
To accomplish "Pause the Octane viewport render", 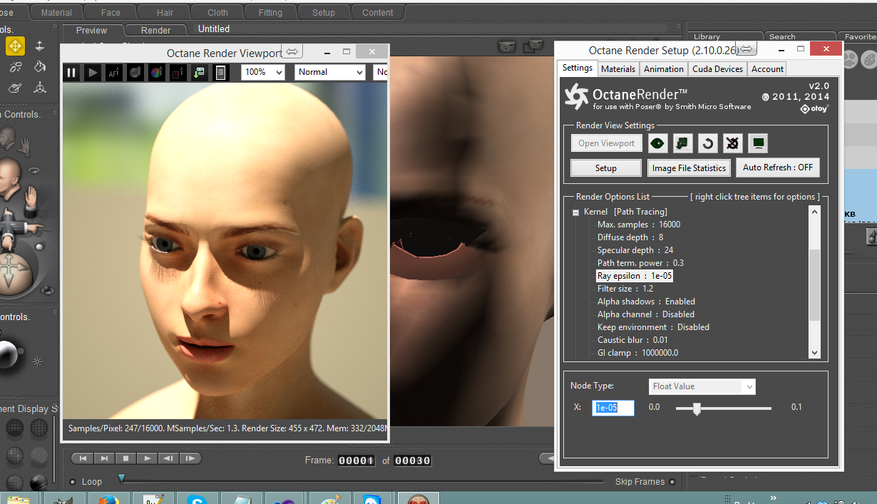I will click(71, 72).
